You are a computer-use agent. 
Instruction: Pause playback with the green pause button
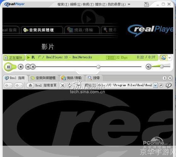tap(8, 67)
